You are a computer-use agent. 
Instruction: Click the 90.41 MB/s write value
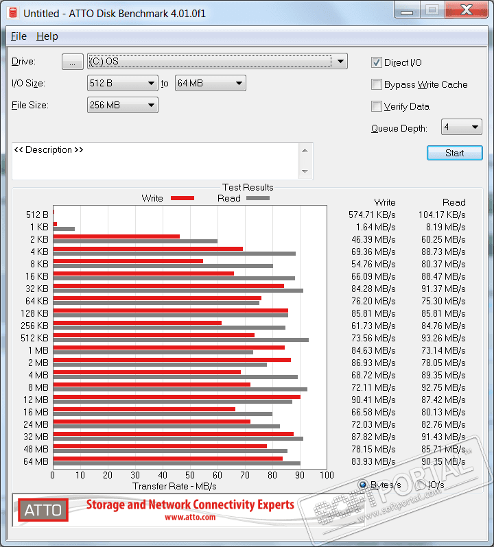(373, 400)
